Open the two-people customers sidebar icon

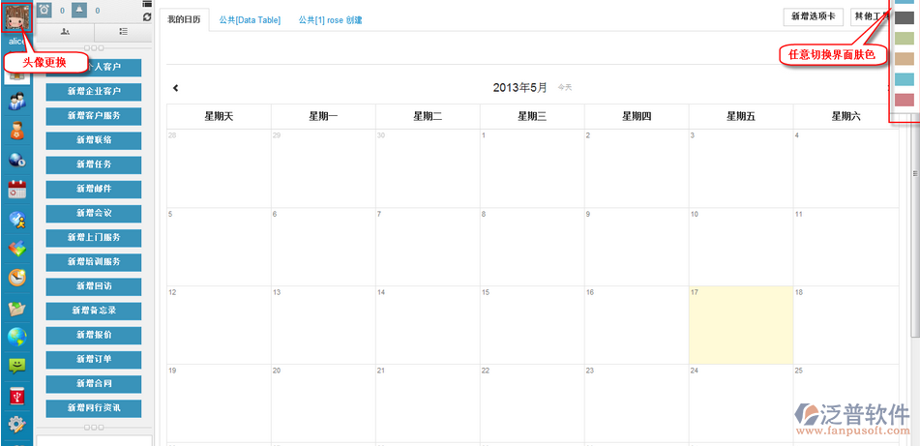(17, 103)
